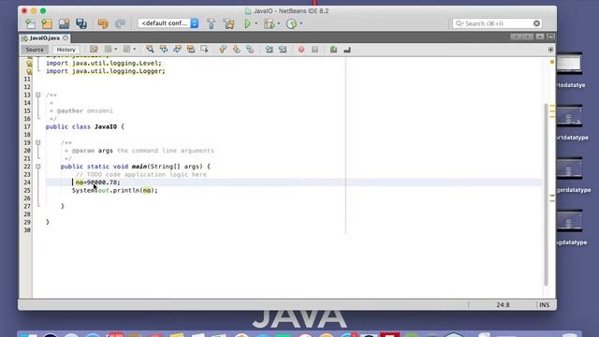The image size is (599, 337).
Task: Open the default config dropdown
Action: [x=168, y=23]
